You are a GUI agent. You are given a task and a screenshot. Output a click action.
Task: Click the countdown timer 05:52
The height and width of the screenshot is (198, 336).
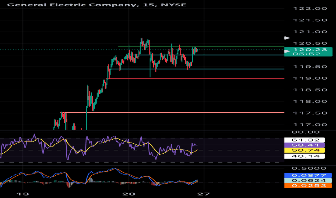(306, 54)
